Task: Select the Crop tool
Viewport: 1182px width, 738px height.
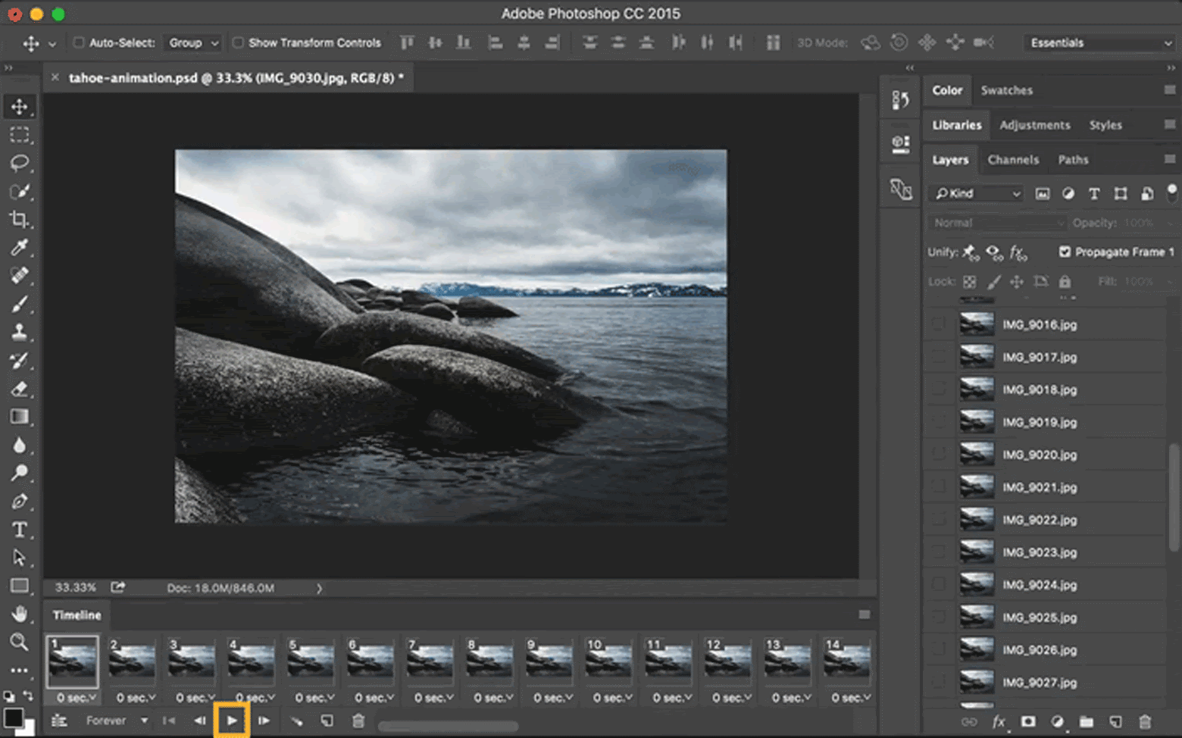Action: (20, 220)
